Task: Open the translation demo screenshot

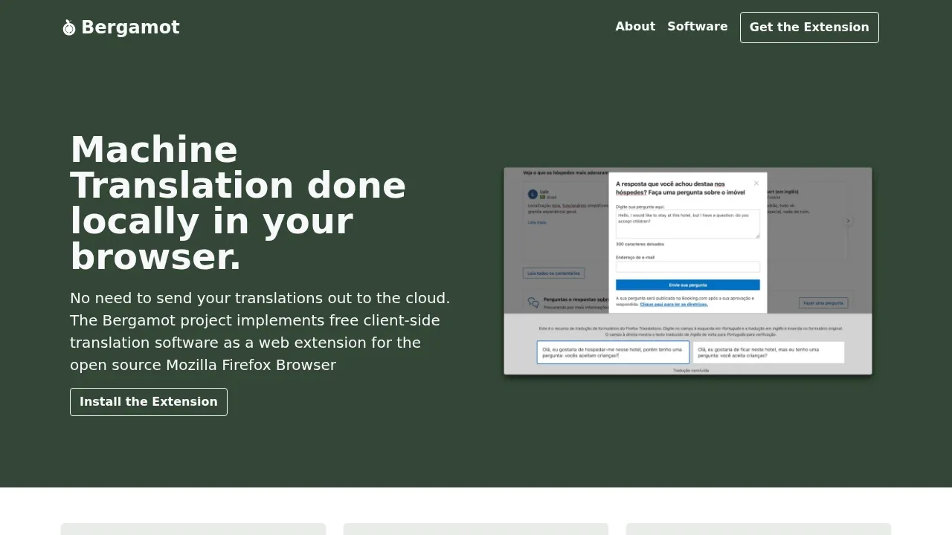Action: [x=688, y=271]
